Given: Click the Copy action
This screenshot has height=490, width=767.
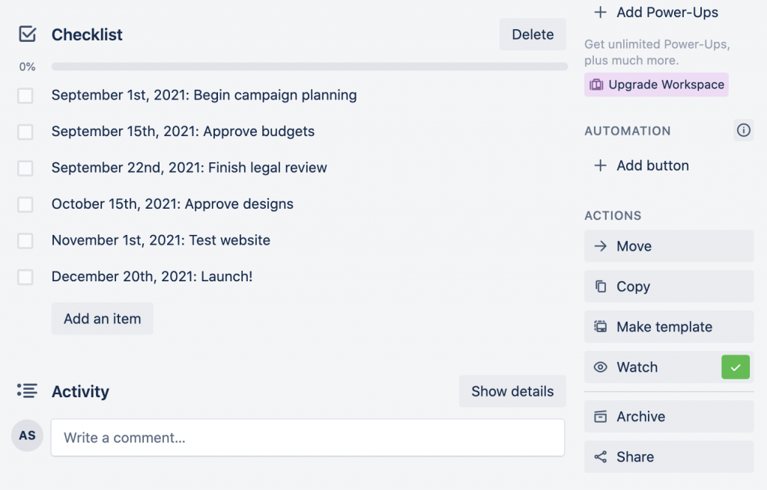Looking at the screenshot, I should [x=669, y=287].
